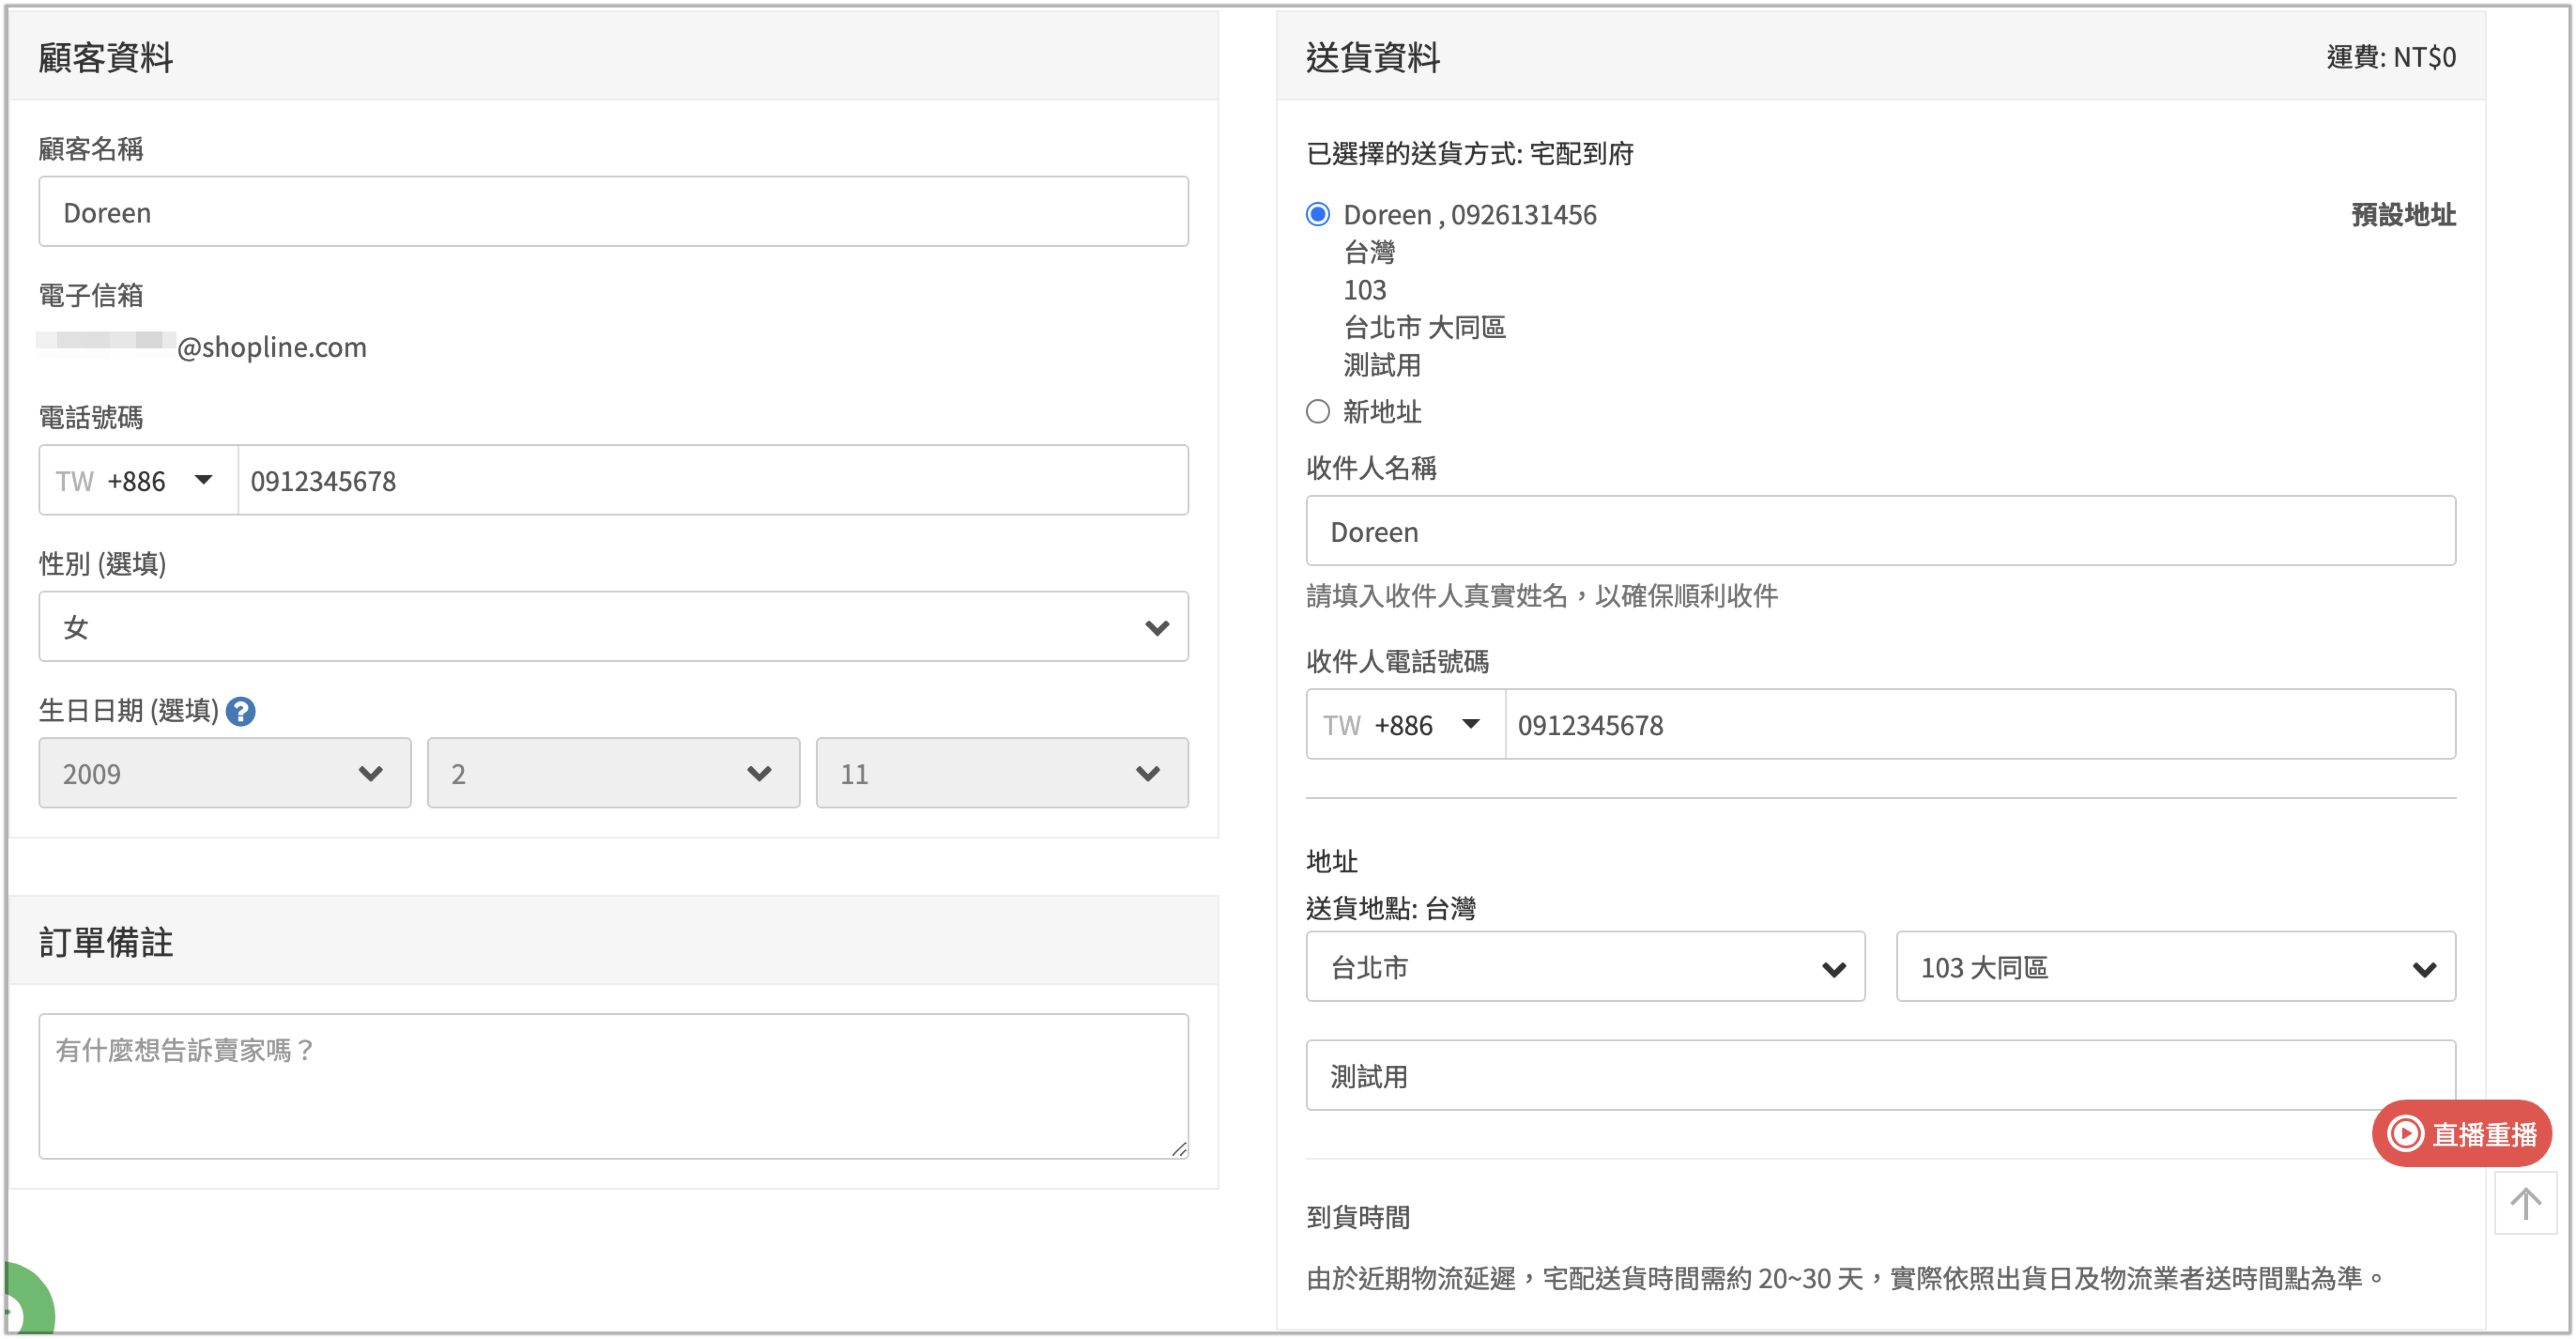2576x1339 pixels.
Task: Click the order notes textarea resize handle
Action: tap(1179, 1150)
